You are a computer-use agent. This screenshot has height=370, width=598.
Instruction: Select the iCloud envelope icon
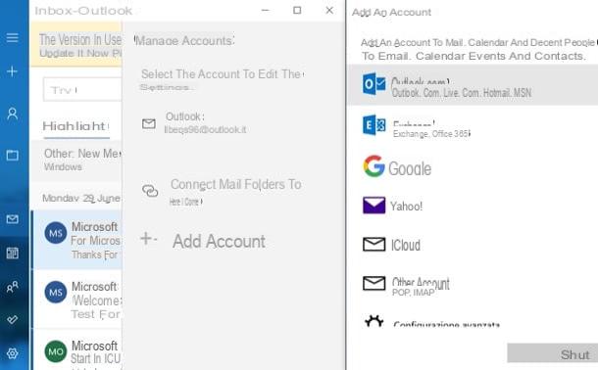coord(374,245)
